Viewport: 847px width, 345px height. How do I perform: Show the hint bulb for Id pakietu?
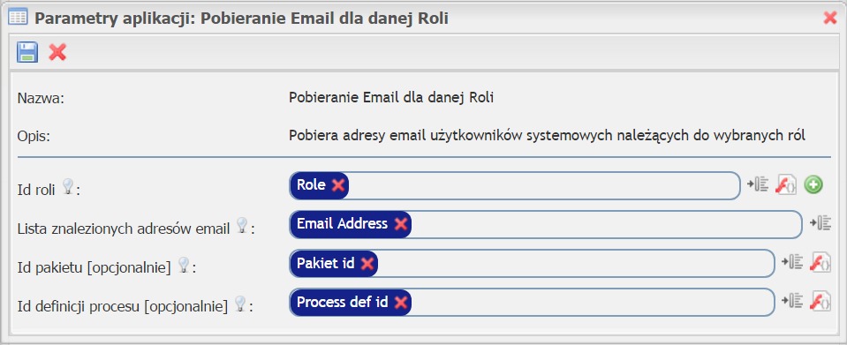tap(184, 265)
